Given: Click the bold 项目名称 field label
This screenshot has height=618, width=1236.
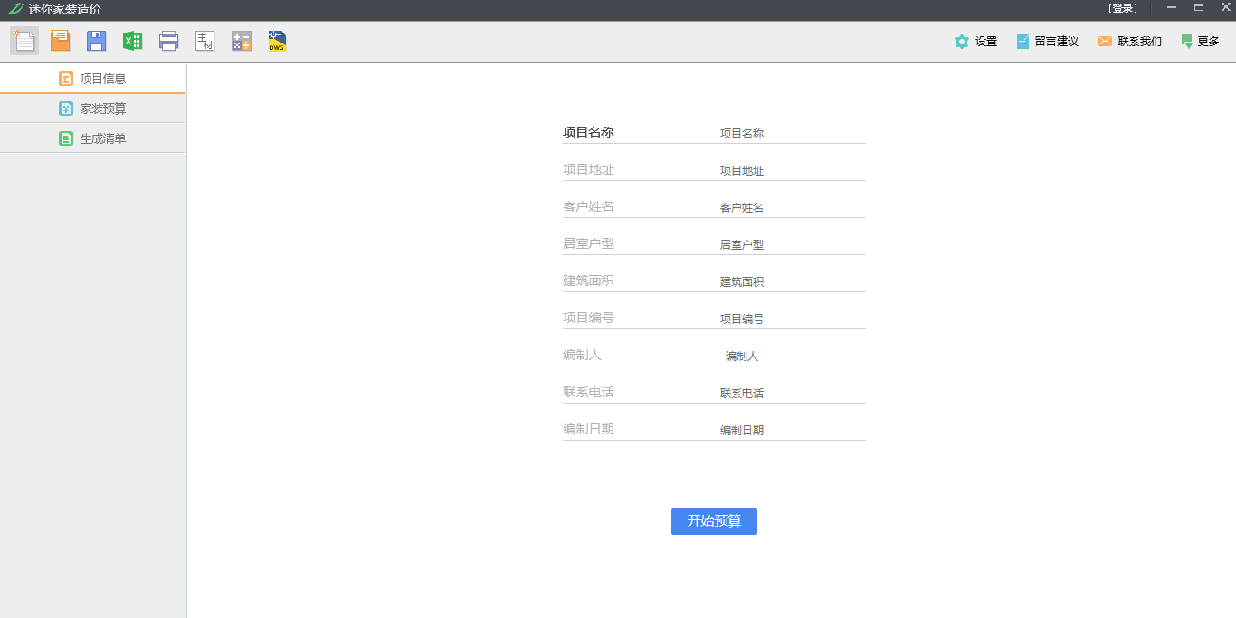Looking at the screenshot, I should pos(588,132).
